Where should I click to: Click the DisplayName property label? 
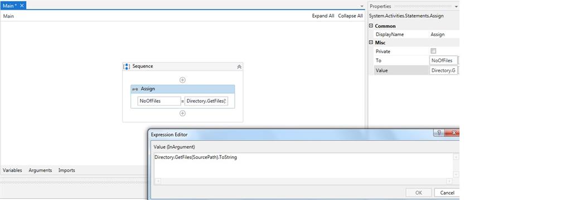390,34
